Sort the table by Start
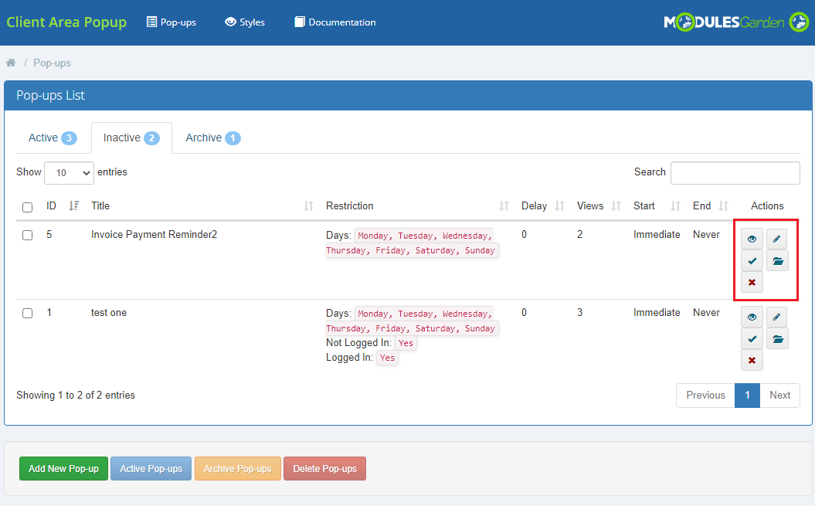Screen dimensions: 815x506 pos(675,206)
